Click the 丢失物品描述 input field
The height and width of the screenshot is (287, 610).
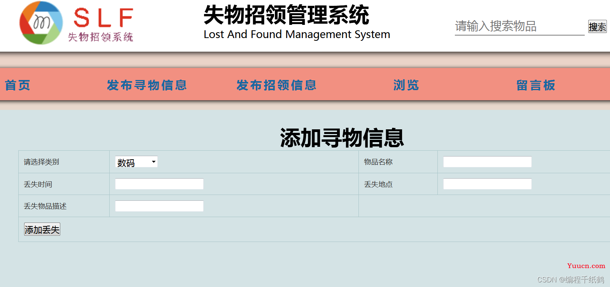coord(159,206)
